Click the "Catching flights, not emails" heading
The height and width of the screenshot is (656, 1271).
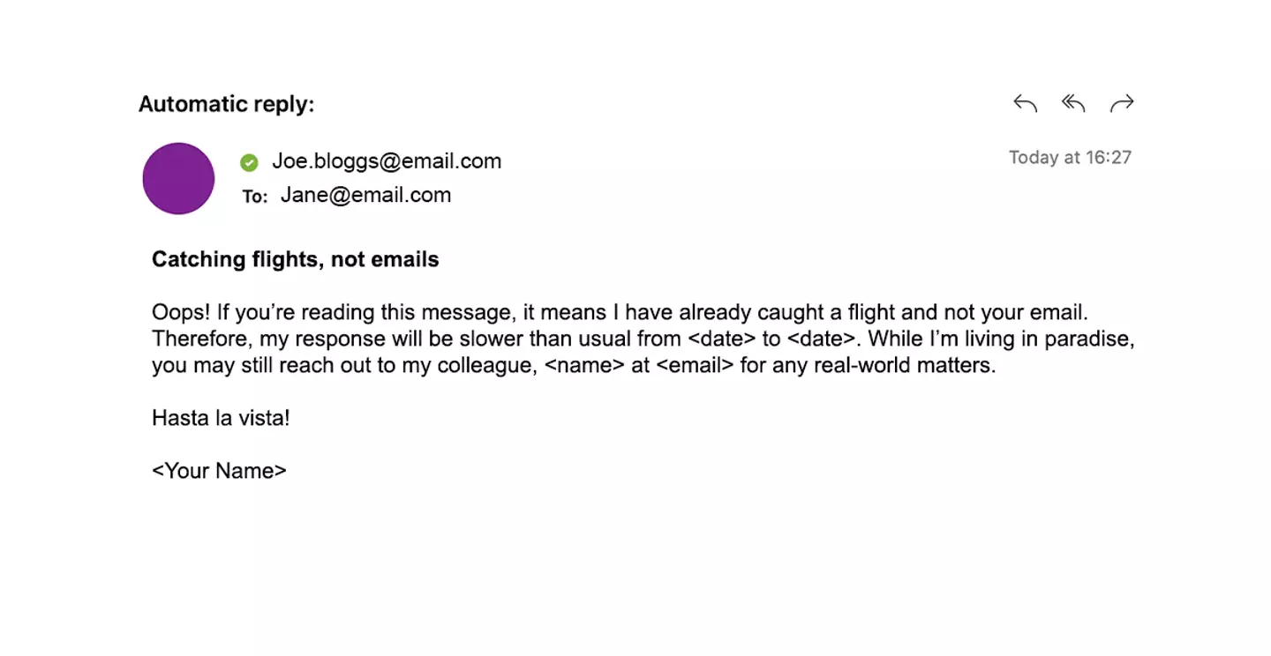coord(295,259)
